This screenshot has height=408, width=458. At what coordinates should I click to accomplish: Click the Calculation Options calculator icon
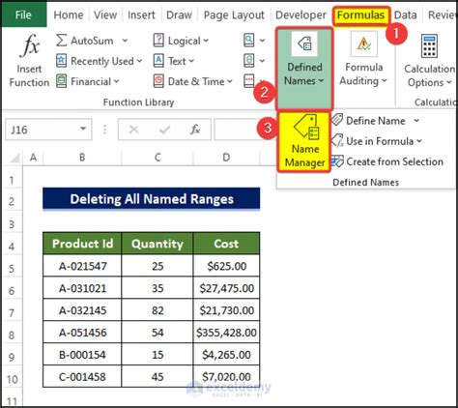[429, 46]
